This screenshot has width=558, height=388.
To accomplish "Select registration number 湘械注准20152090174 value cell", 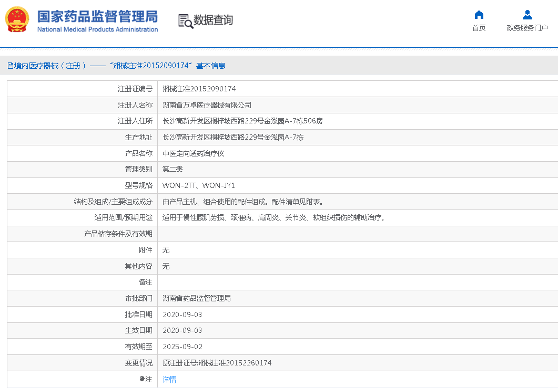I will tap(199, 89).
